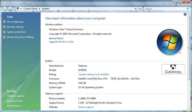This screenshot has width=192, height=112.
Task: Open the address bar history dropdown
Action: click(x=135, y=9)
